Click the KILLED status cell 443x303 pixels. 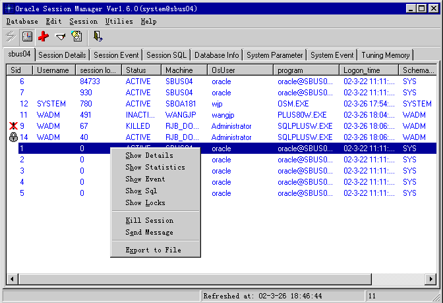(138, 126)
